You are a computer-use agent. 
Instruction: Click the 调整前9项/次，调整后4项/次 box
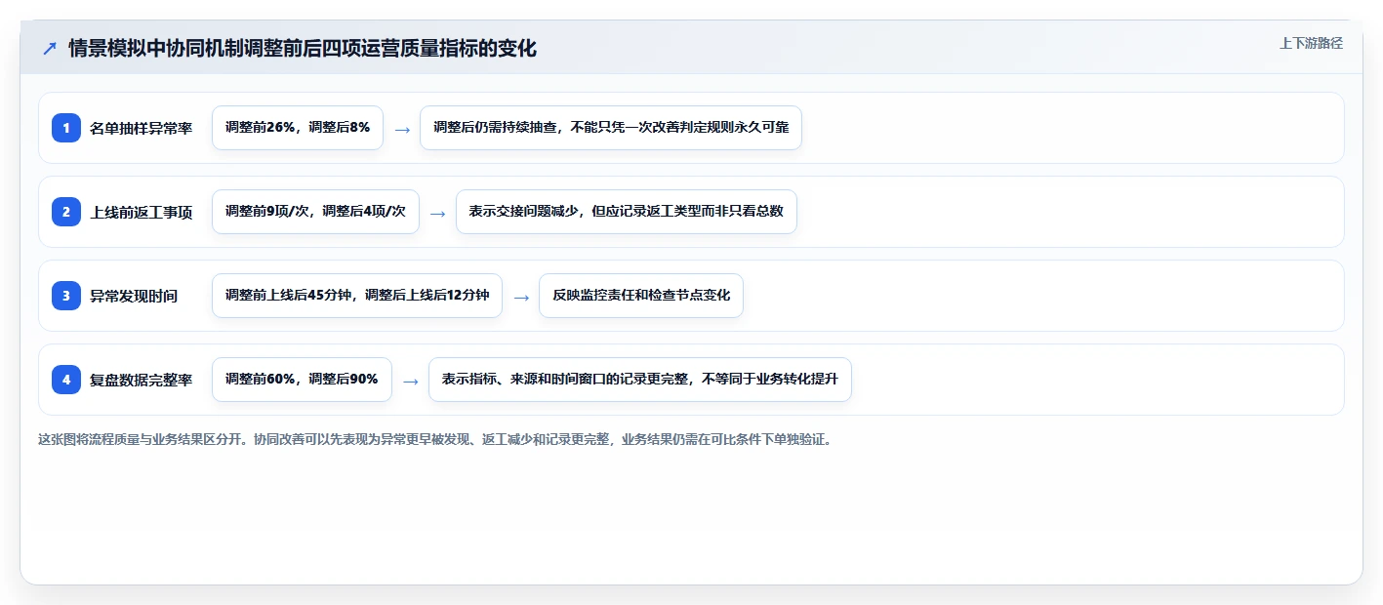tap(315, 212)
